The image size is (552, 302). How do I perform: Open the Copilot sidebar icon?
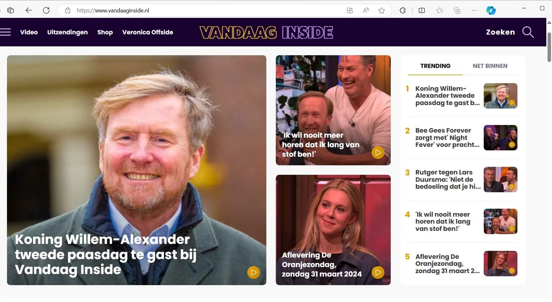point(491,10)
